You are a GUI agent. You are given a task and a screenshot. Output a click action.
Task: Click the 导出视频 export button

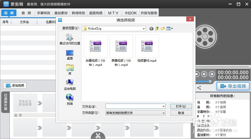pos(233,86)
